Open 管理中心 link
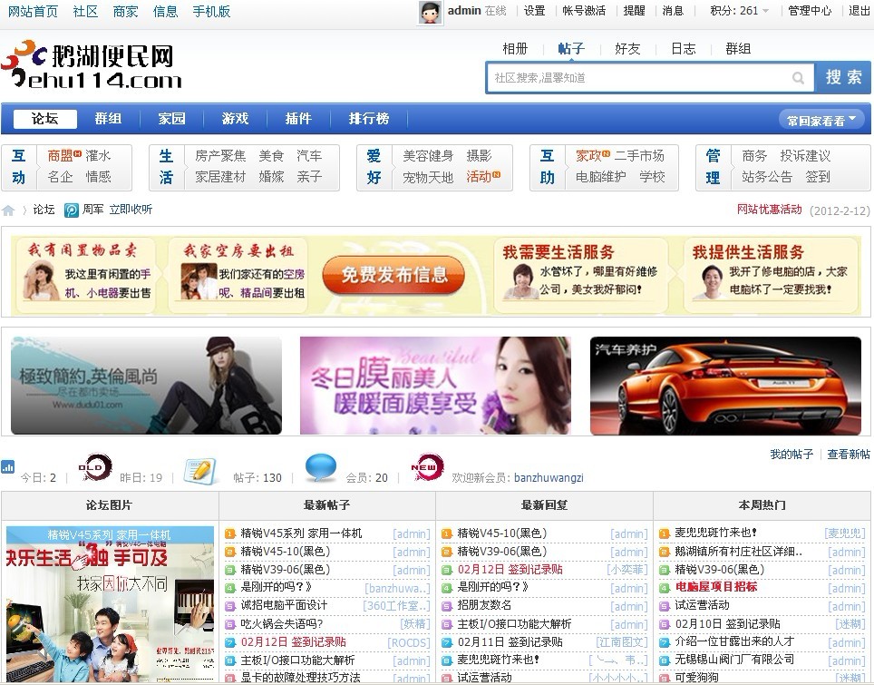874x685 pixels. click(810, 11)
